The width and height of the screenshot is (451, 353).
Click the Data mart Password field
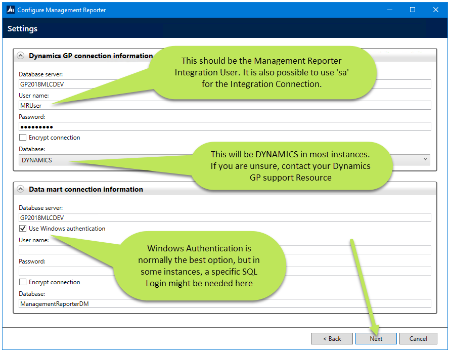pyautogui.click(x=101, y=271)
